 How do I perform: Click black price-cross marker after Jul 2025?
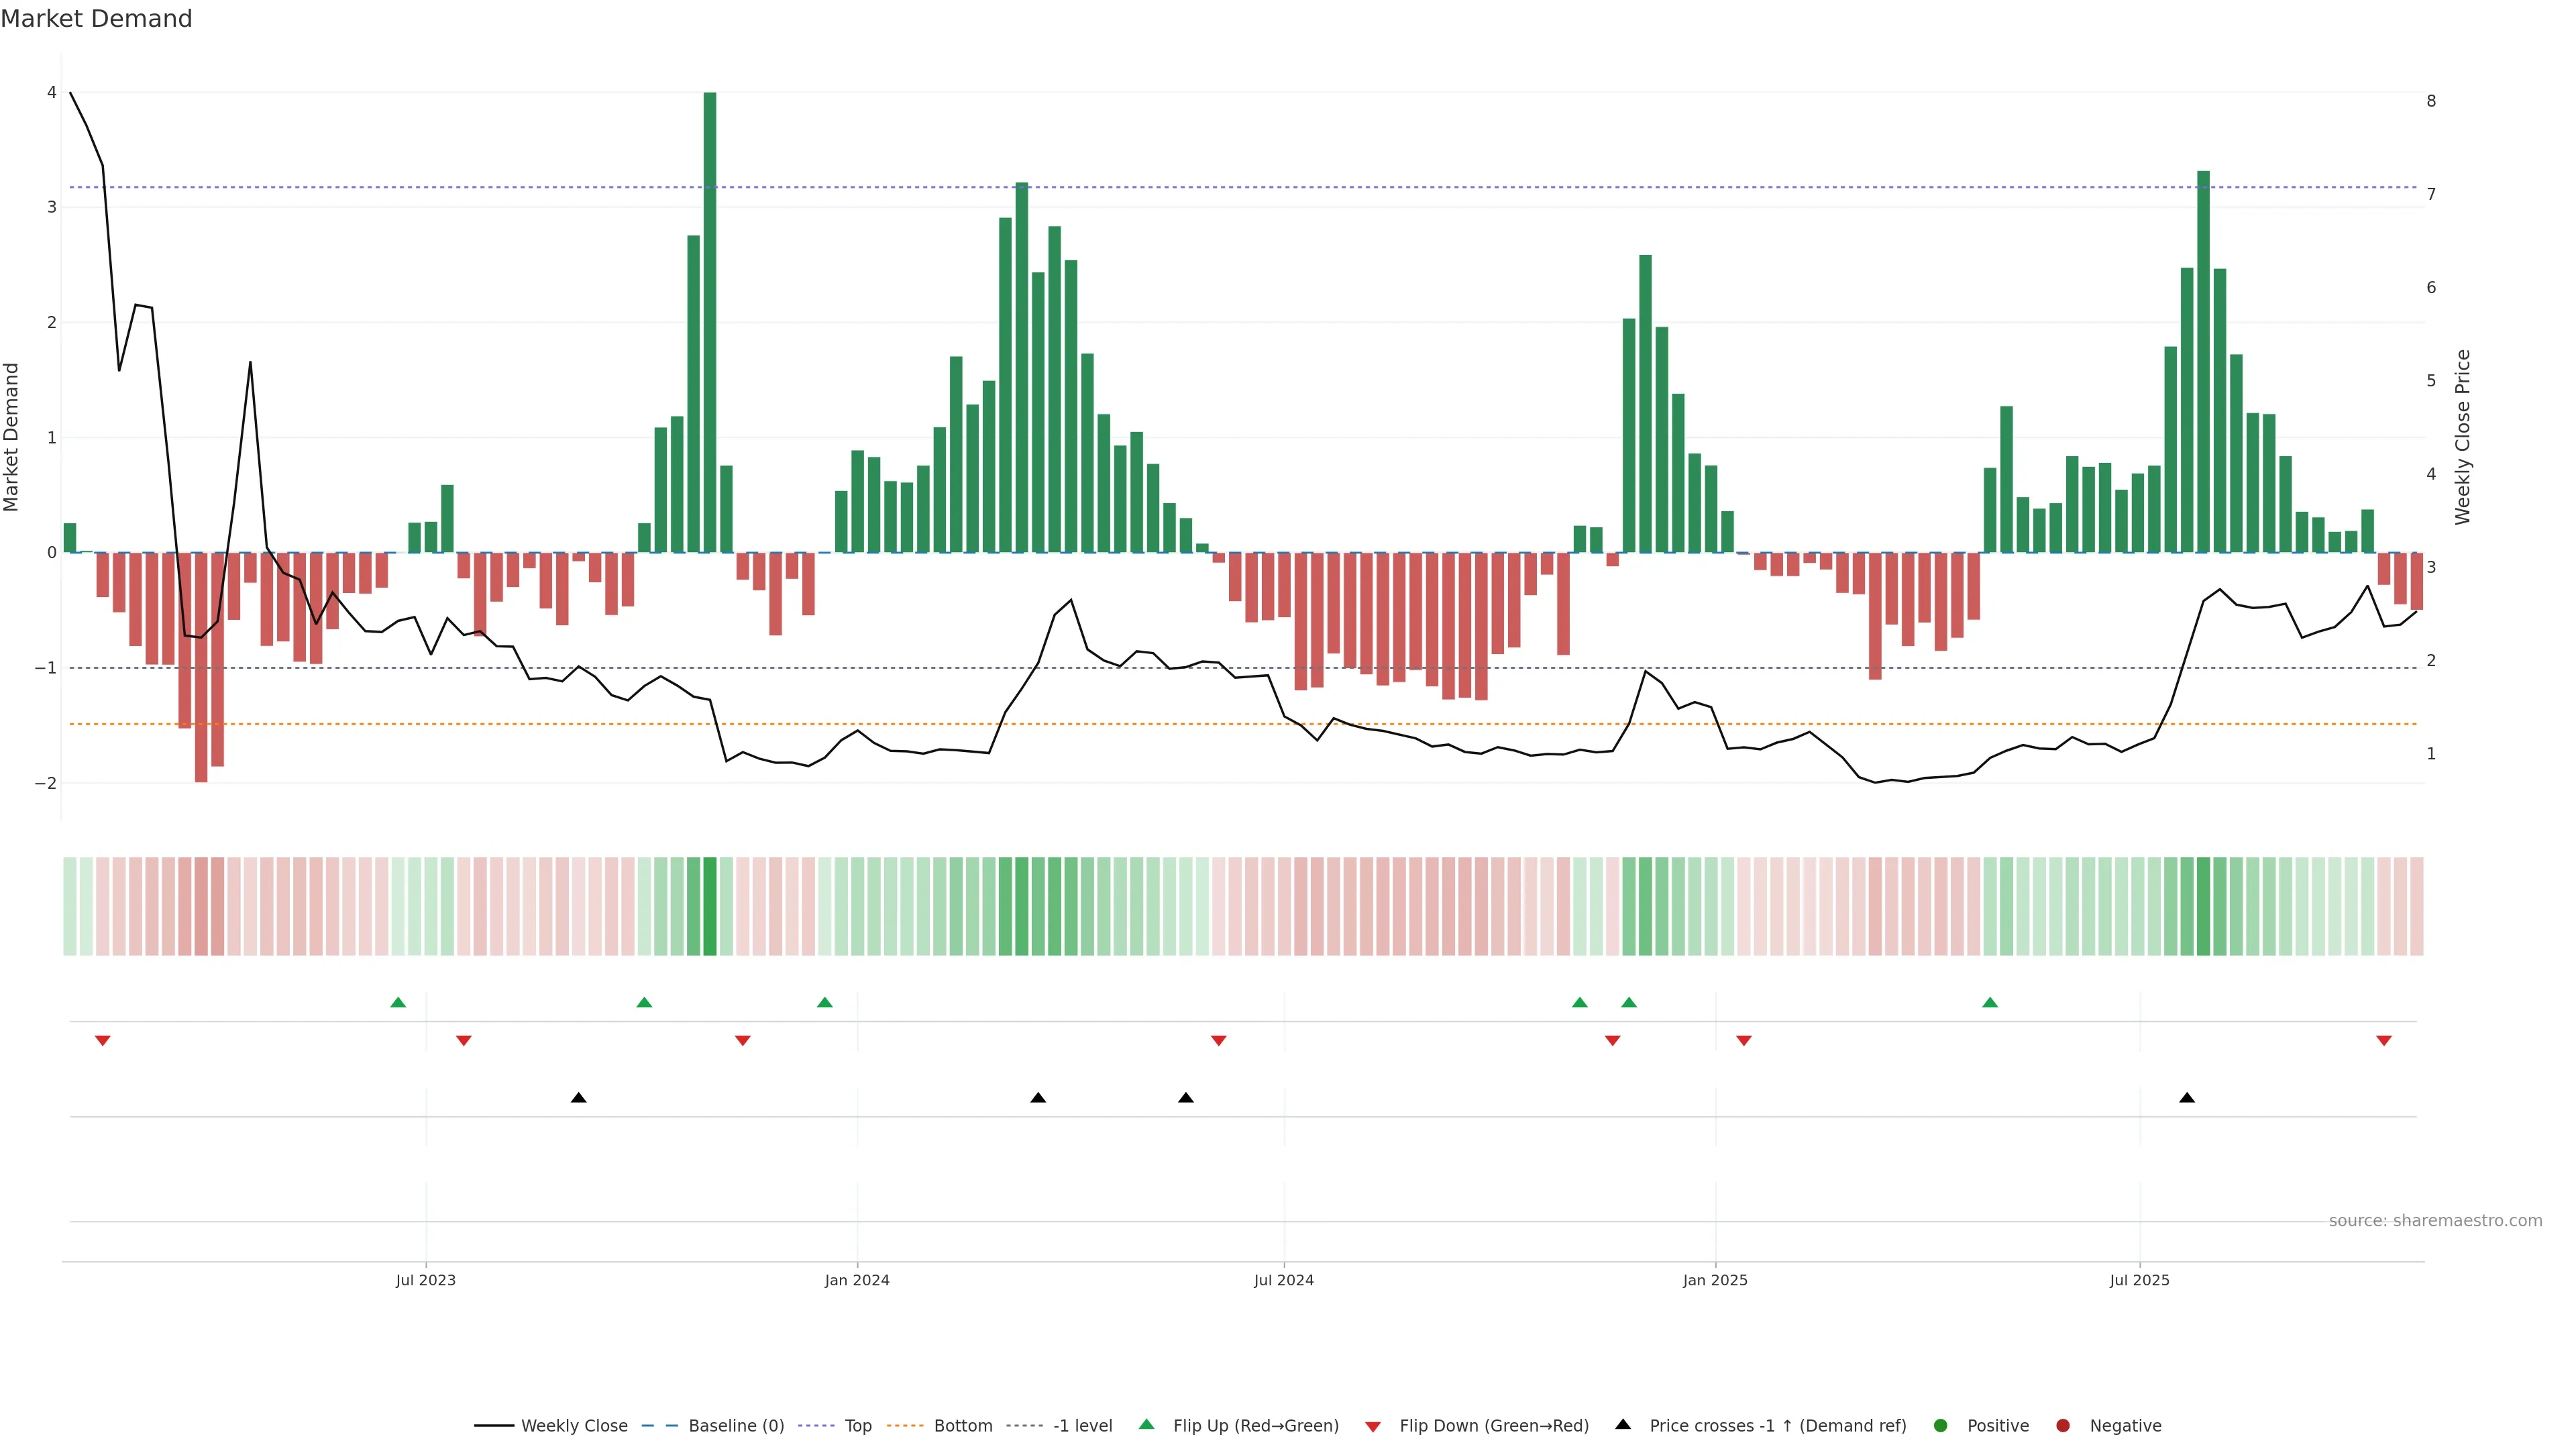pos(2187,1098)
